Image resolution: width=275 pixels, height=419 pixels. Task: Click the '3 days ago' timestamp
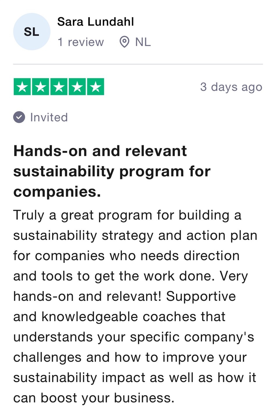pyautogui.click(x=231, y=87)
